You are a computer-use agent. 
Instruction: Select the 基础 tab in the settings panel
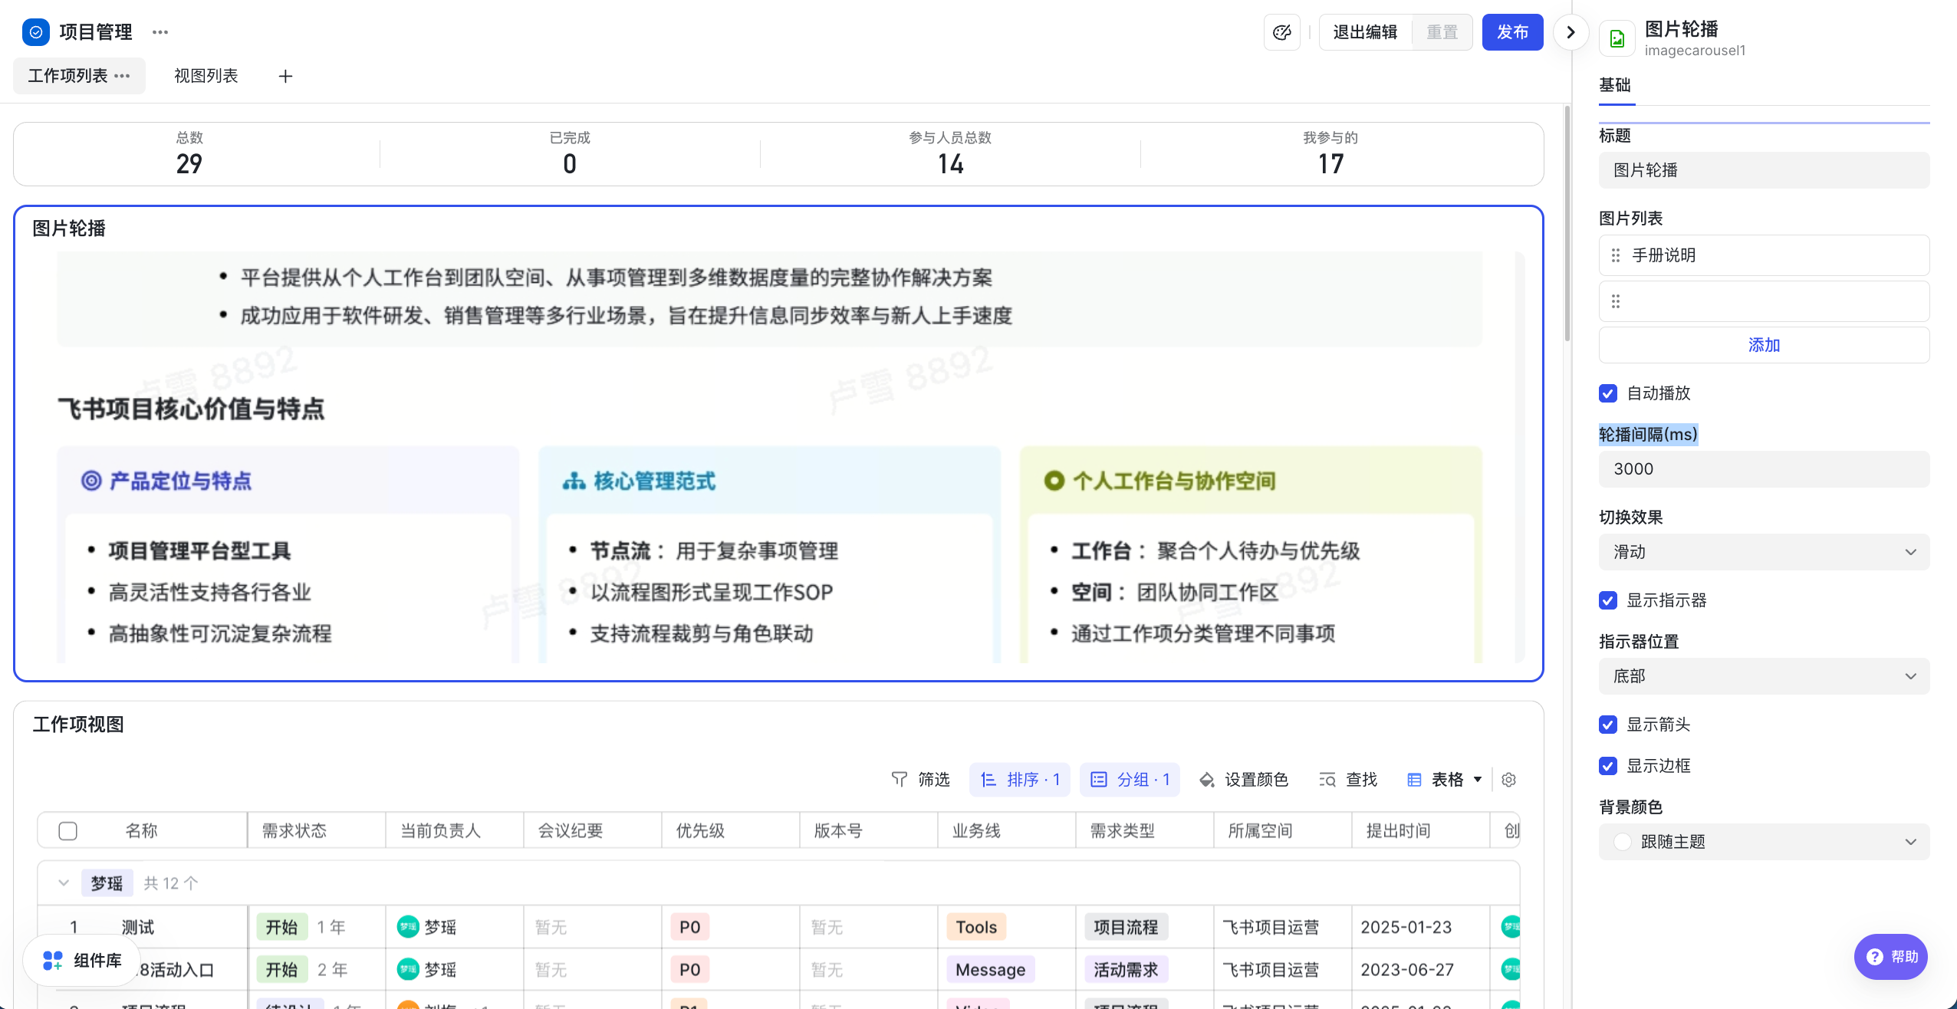tap(1615, 85)
